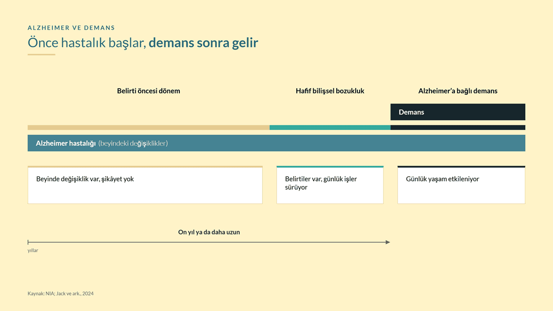This screenshot has height=311, width=553.
Task: Click the '(beyindeki değişiklikler)' parenthetical text
Action: (133, 143)
